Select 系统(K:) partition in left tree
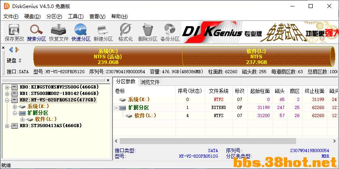This screenshot has width=339, height=169. [x=38, y=107]
